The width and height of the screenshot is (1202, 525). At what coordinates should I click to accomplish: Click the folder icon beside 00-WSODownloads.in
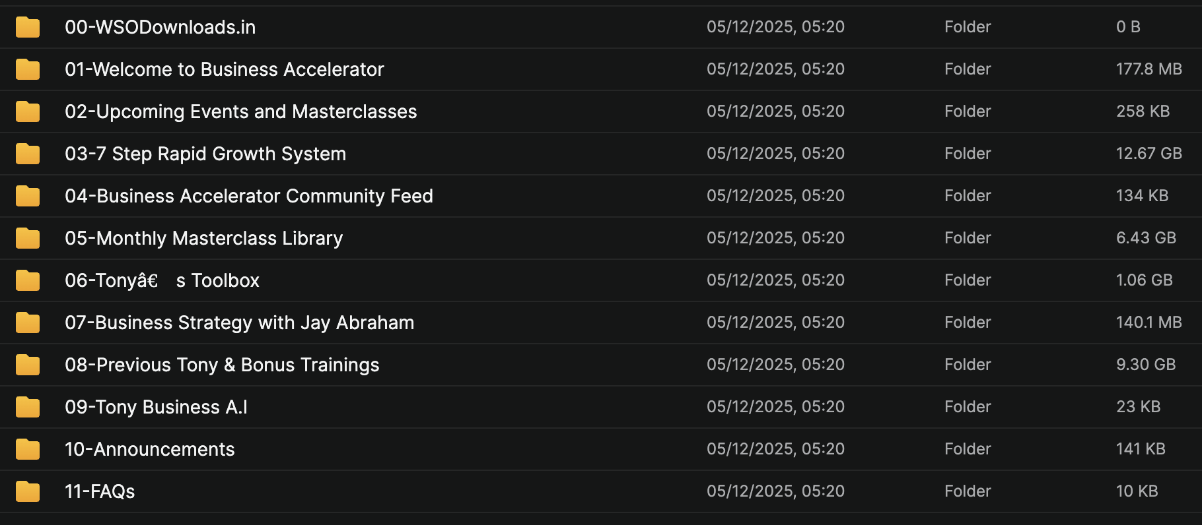click(x=28, y=27)
